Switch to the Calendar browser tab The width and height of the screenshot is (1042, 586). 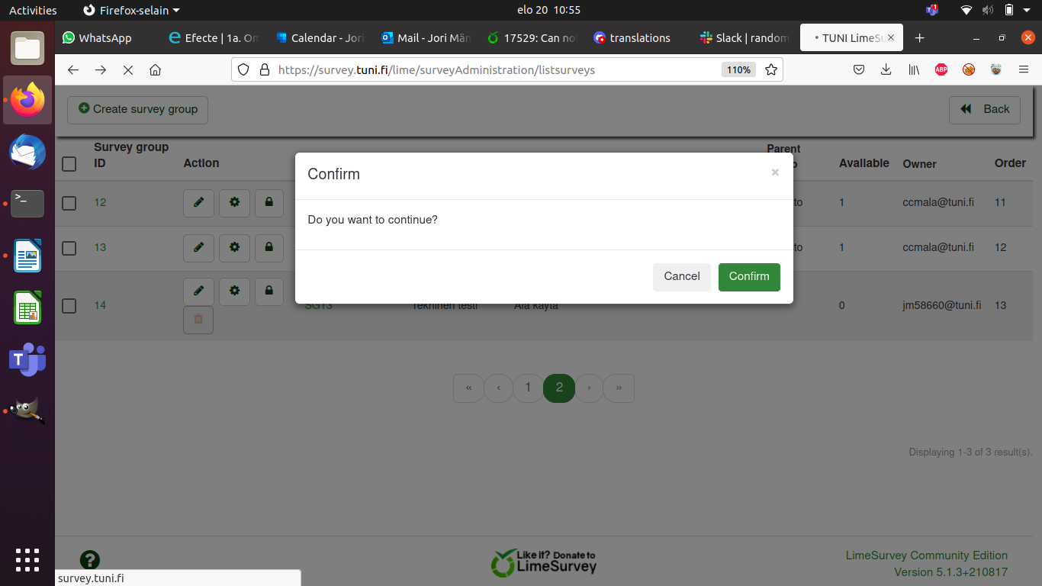click(x=320, y=38)
